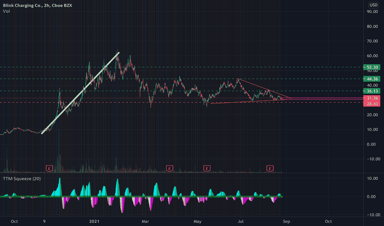Select the descending red triangle trendline
This screenshot has width=384, height=226.
point(265,88)
